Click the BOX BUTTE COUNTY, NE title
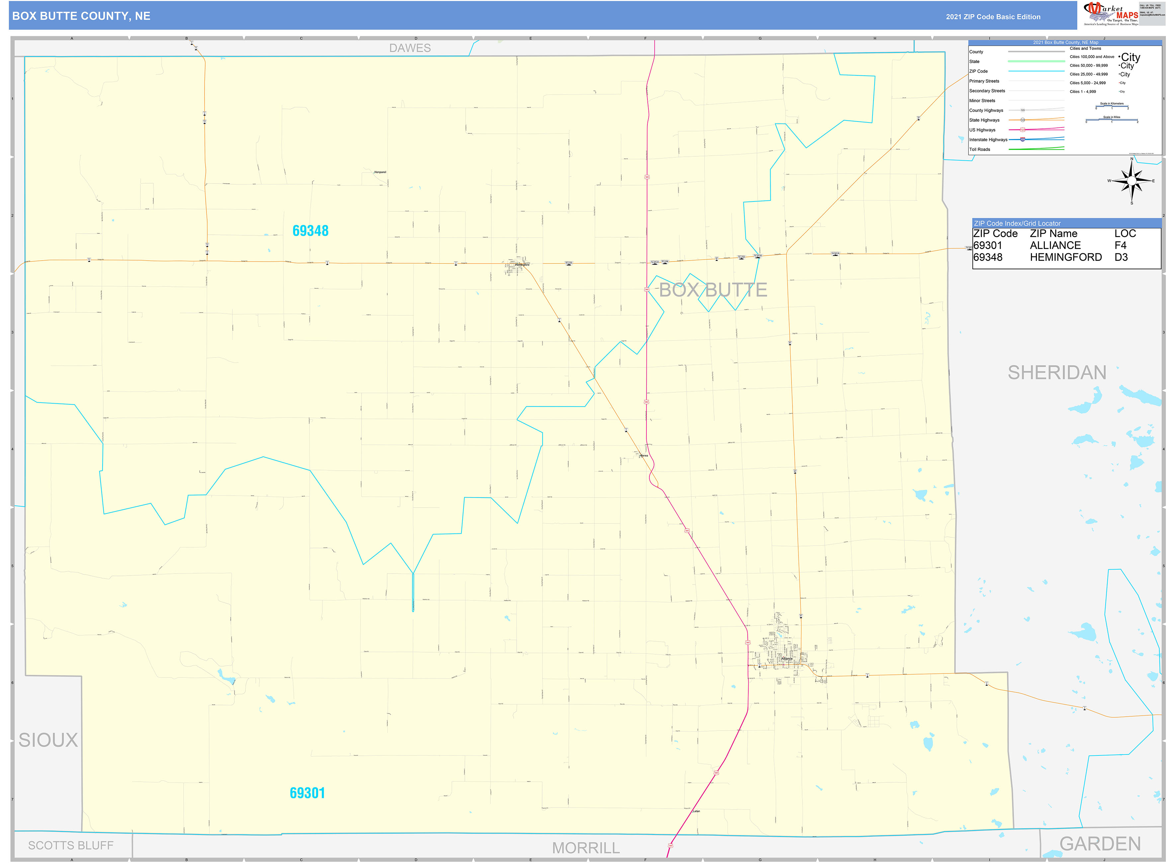The image size is (1174, 863). 80,16
